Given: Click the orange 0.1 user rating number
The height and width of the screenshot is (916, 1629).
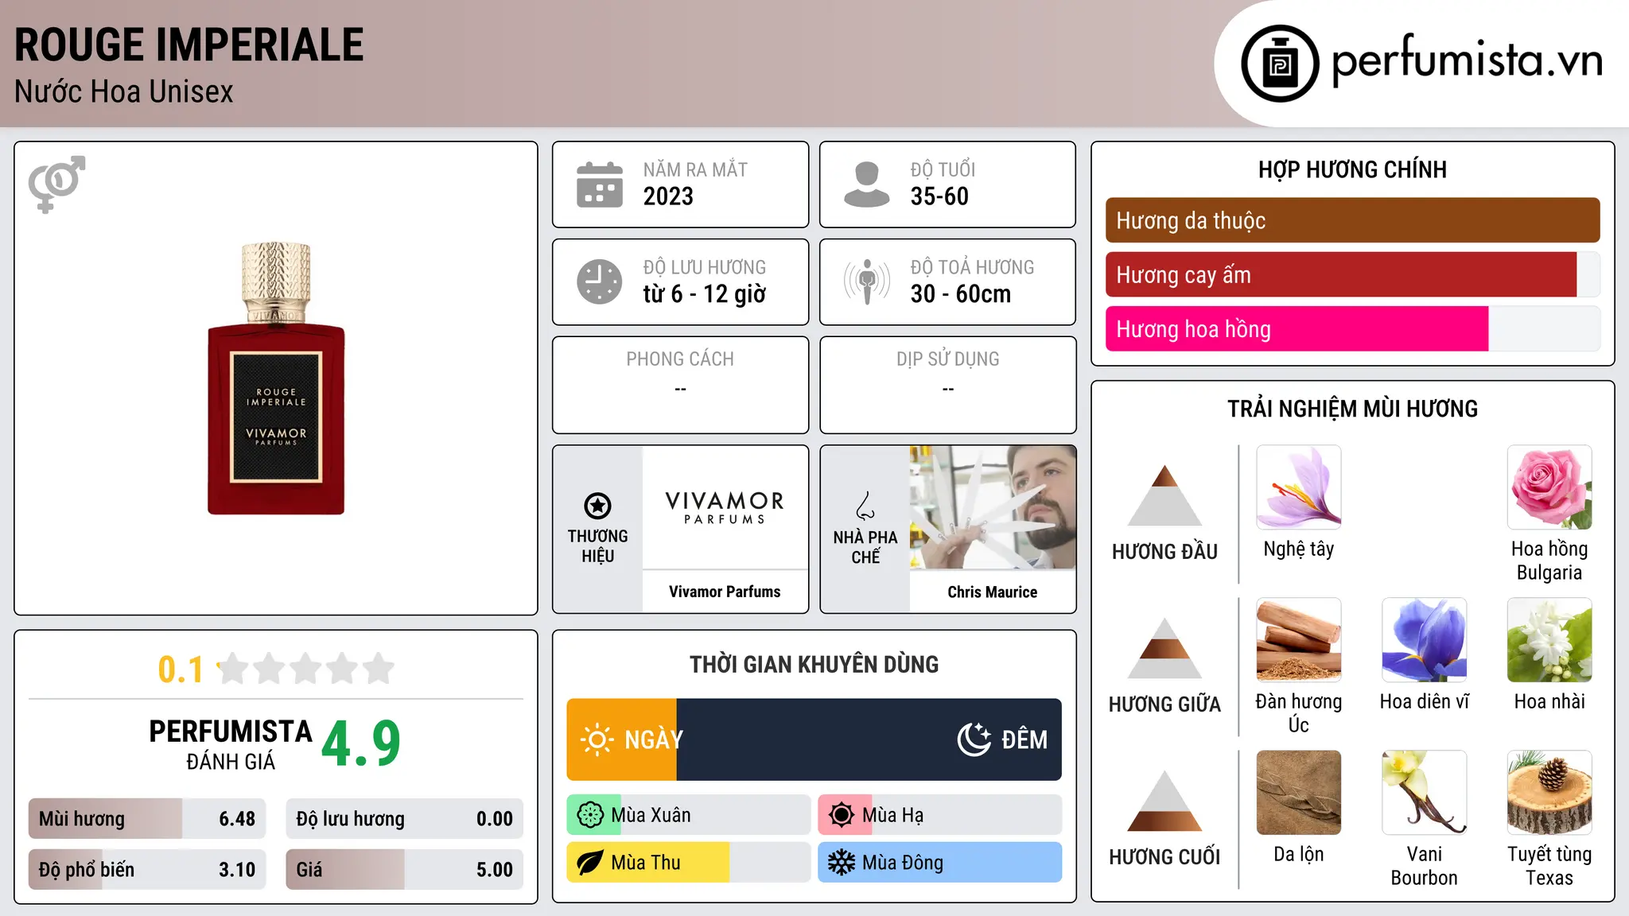Looking at the screenshot, I should 181,670.
